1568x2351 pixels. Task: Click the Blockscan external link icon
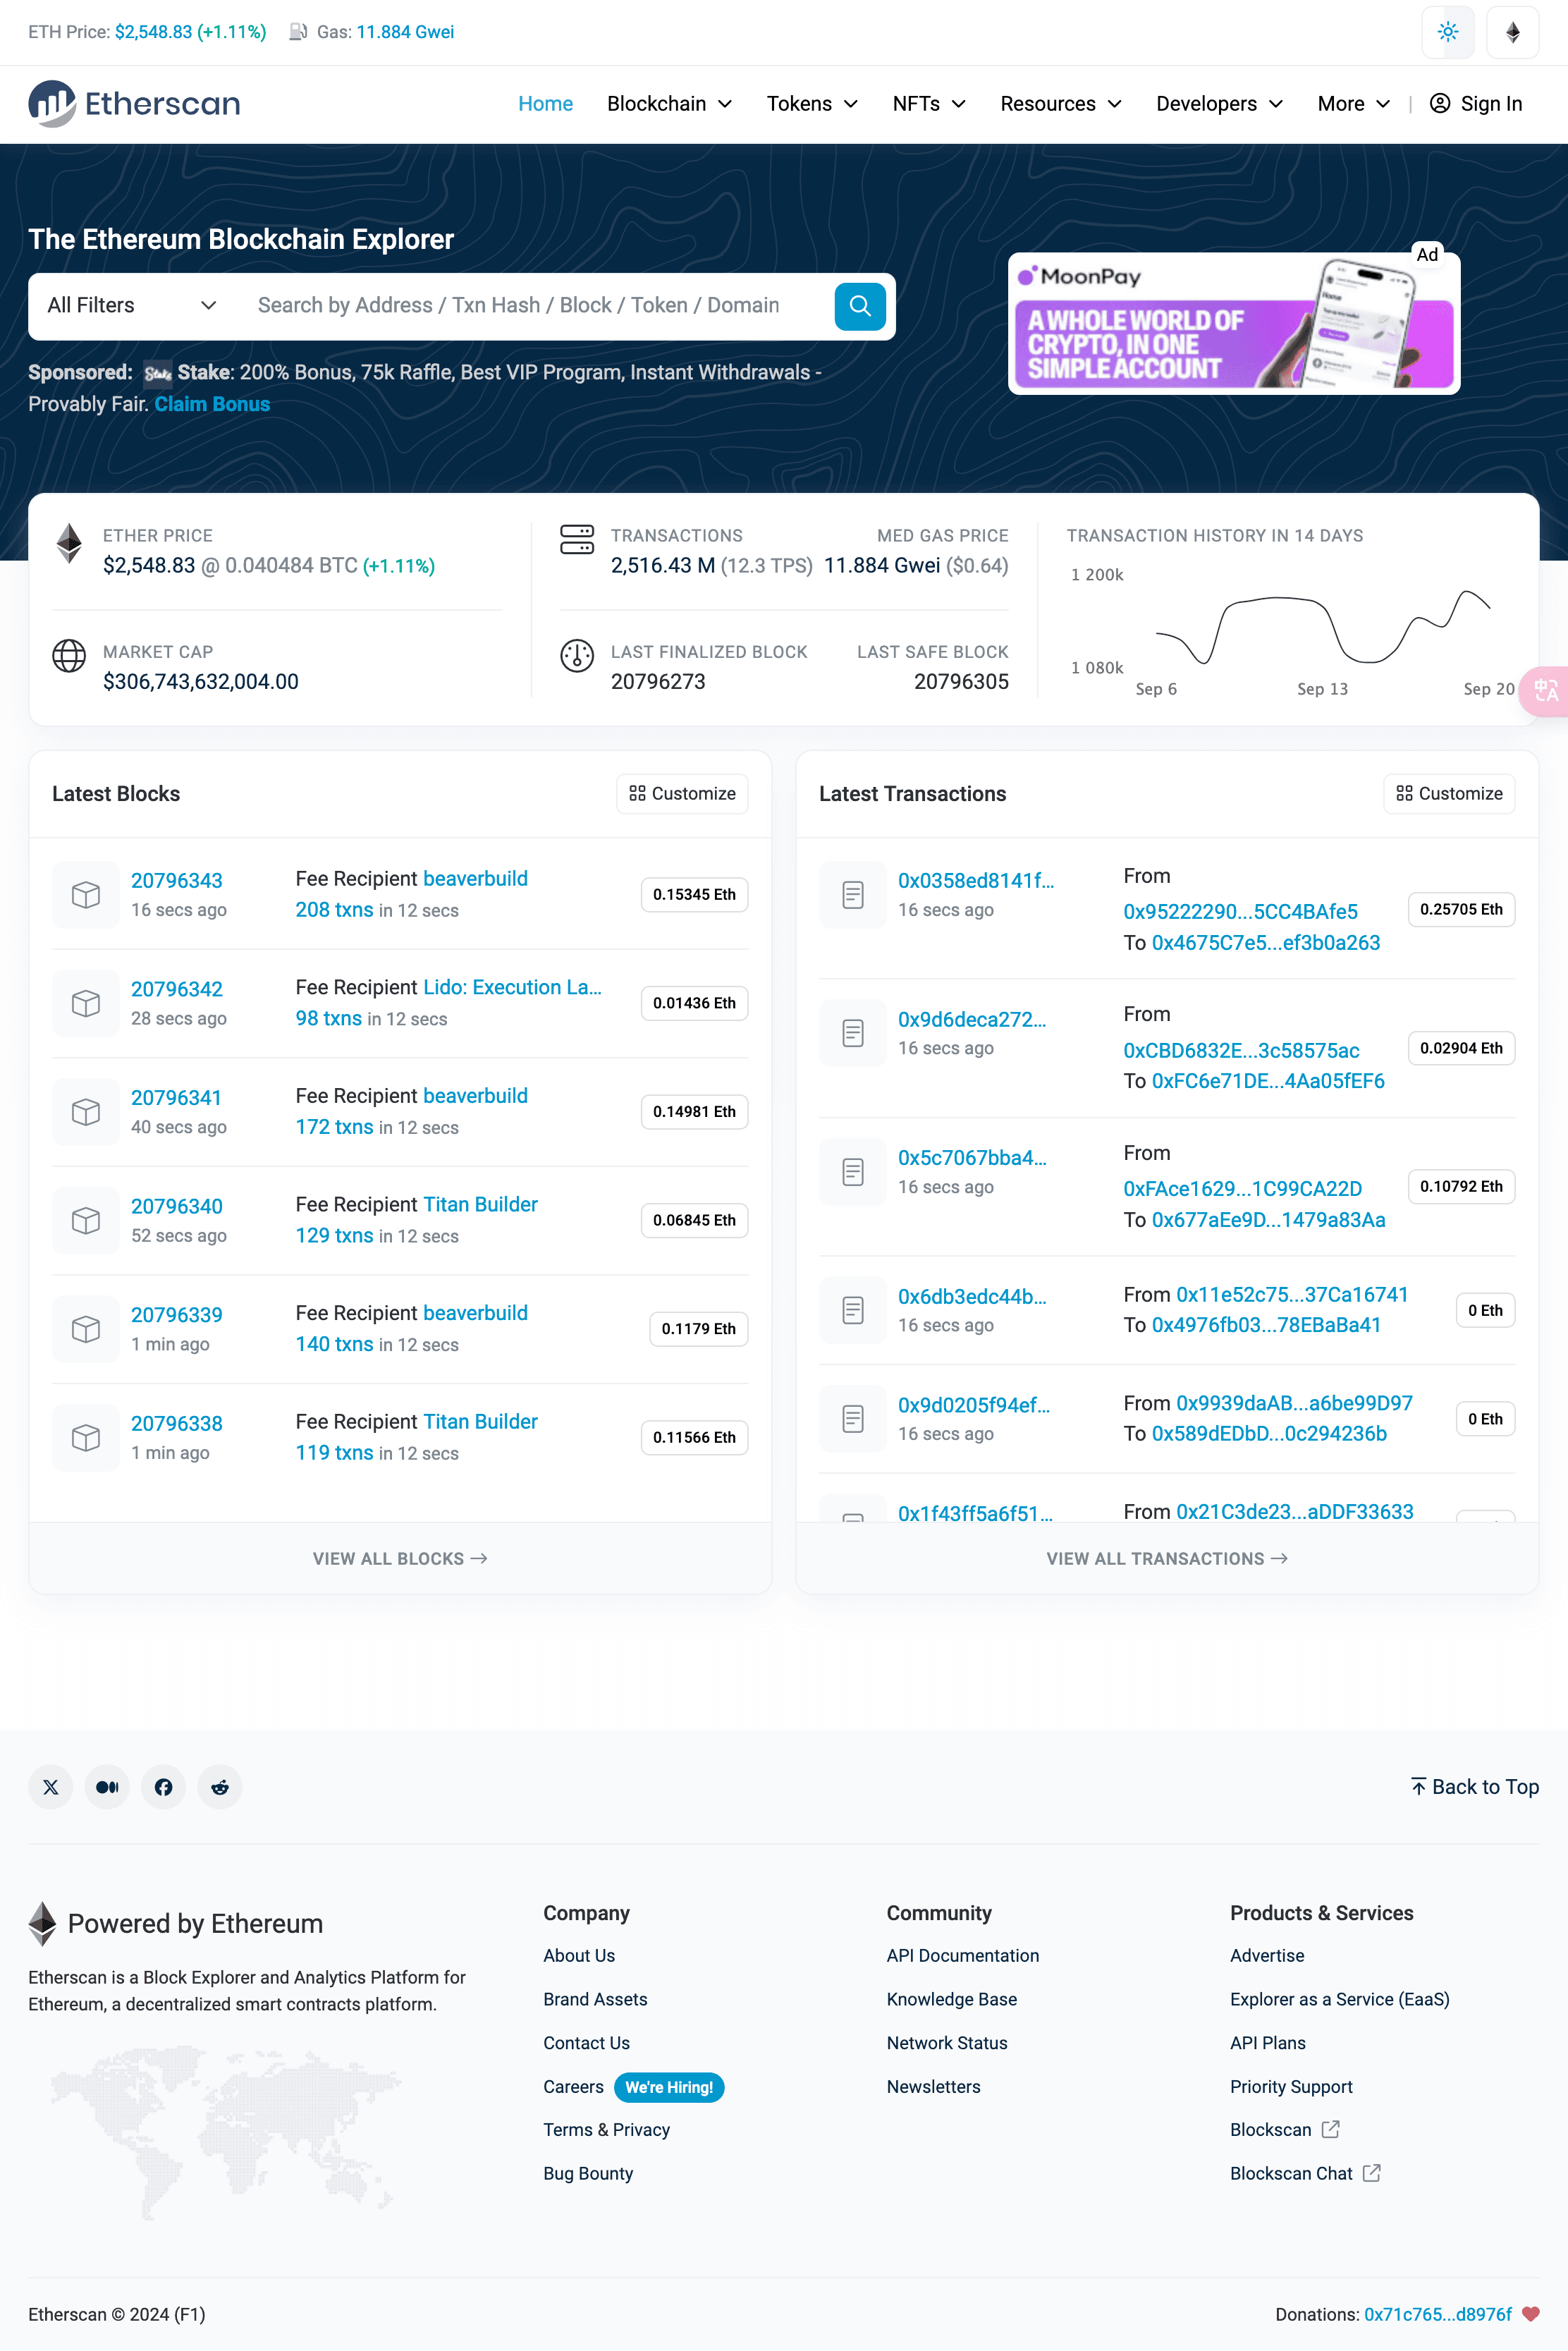1330,2129
